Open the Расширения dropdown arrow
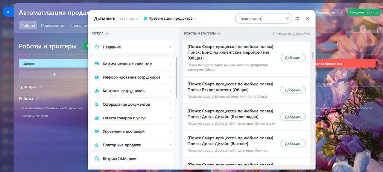 (x=341, y=12)
